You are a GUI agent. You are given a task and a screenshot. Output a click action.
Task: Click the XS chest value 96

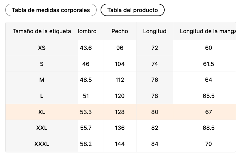tap(120, 48)
